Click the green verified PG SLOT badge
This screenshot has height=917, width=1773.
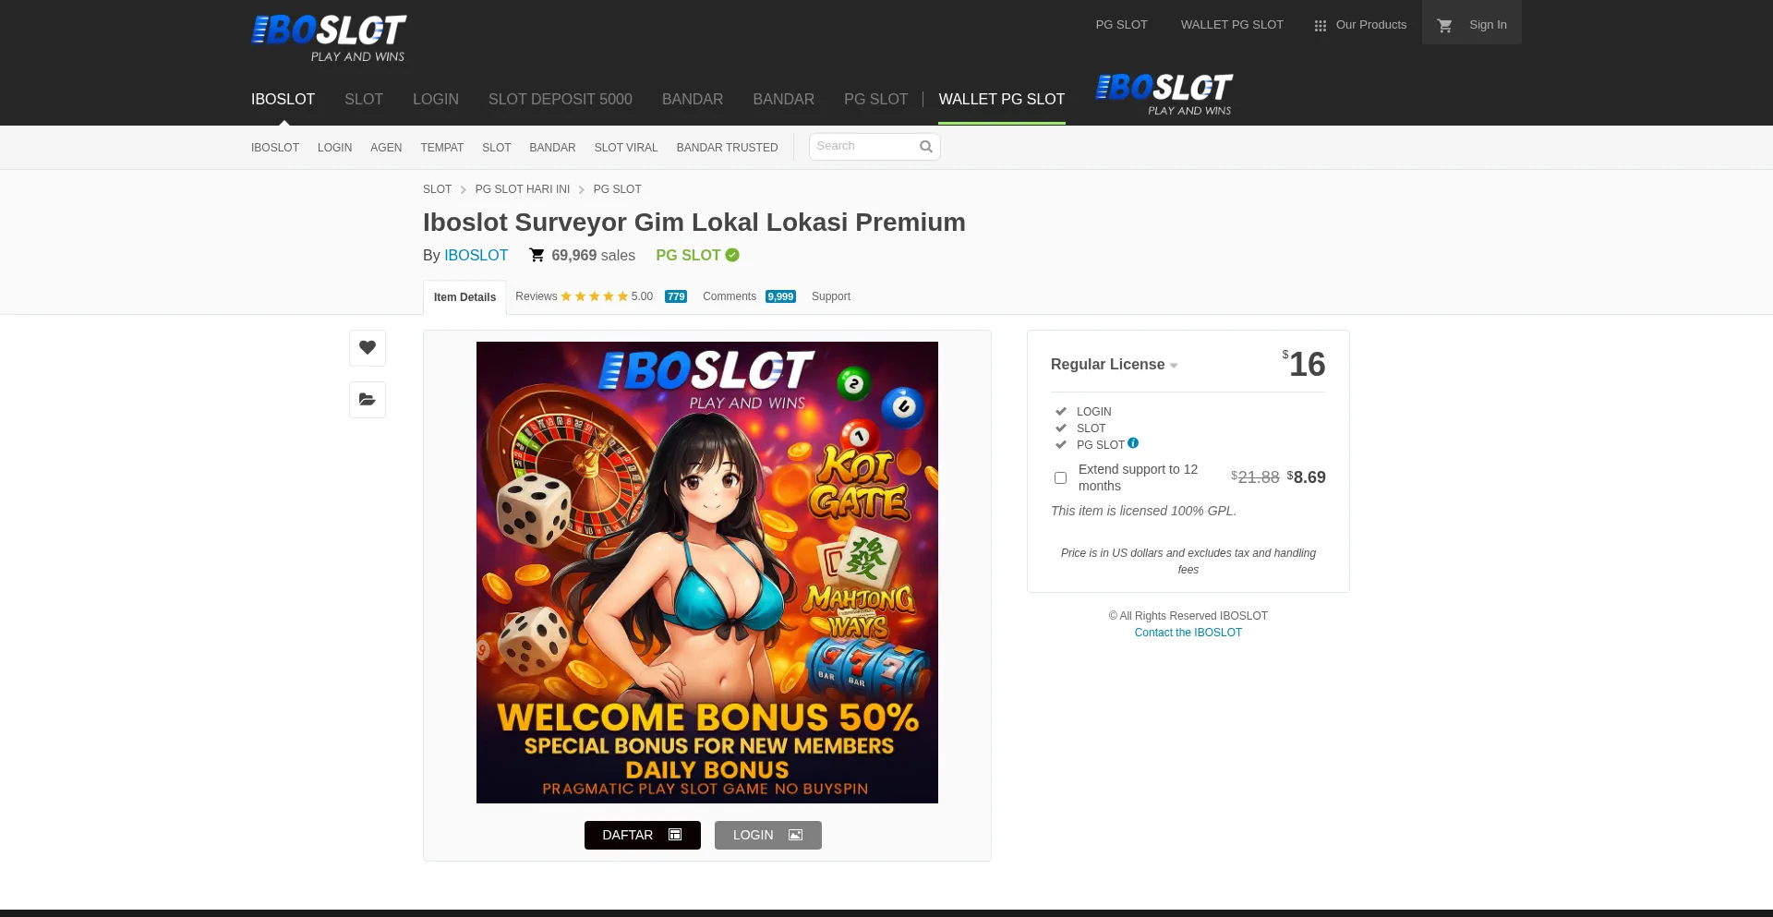click(732, 255)
